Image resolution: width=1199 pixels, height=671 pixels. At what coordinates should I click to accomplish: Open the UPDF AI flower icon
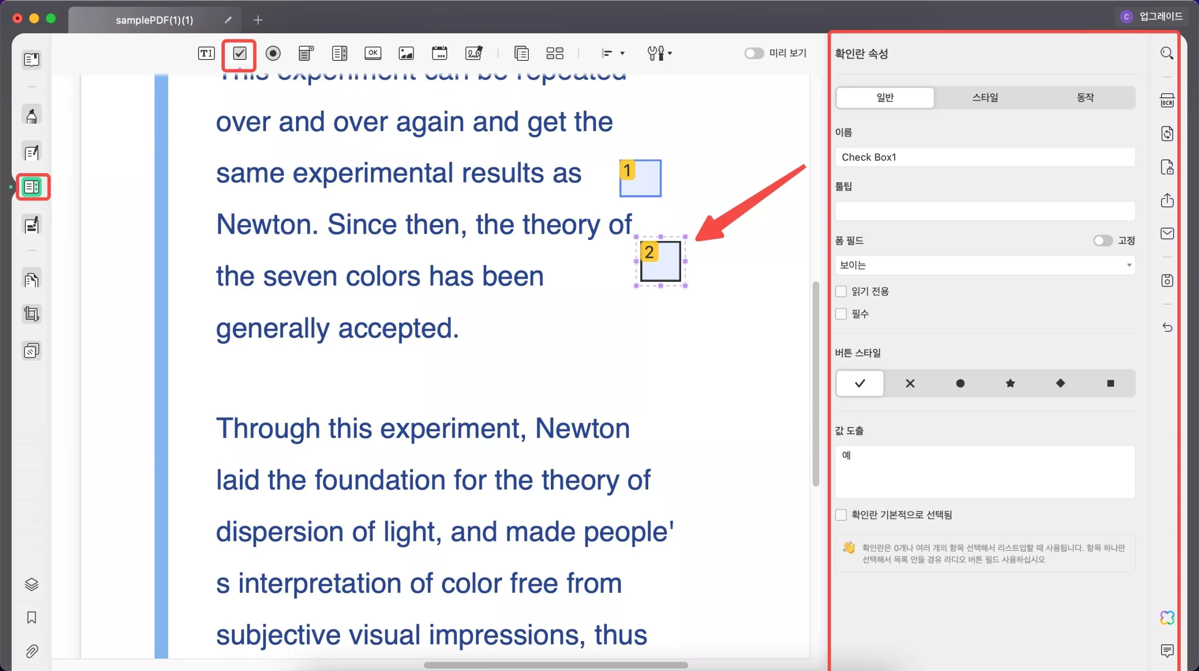point(1167,618)
